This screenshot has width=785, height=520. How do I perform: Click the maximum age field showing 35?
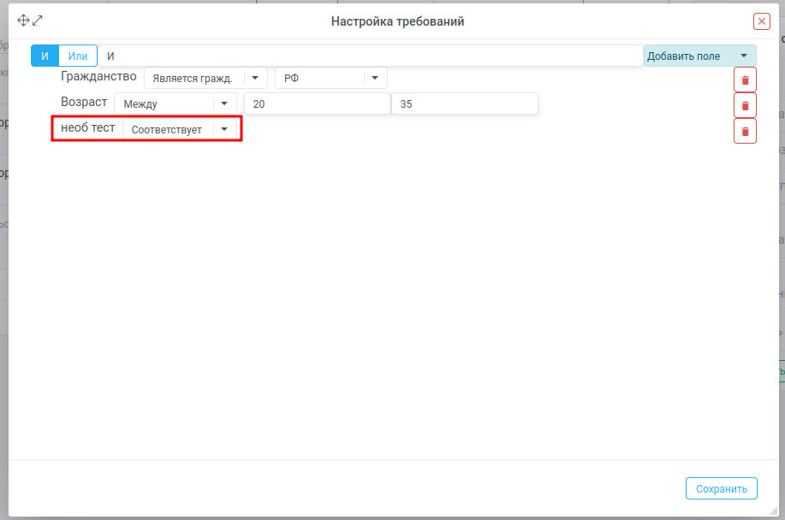pyautogui.click(x=464, y=103)
